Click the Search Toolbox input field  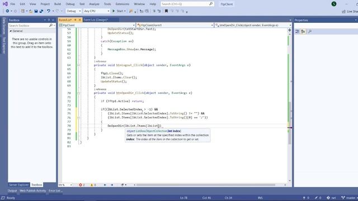[29, 26]
